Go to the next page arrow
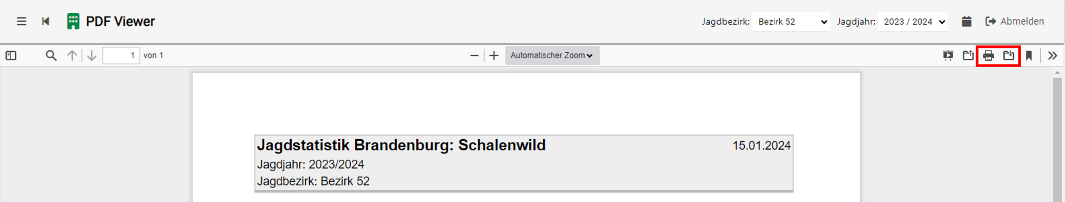 (92, 55)
